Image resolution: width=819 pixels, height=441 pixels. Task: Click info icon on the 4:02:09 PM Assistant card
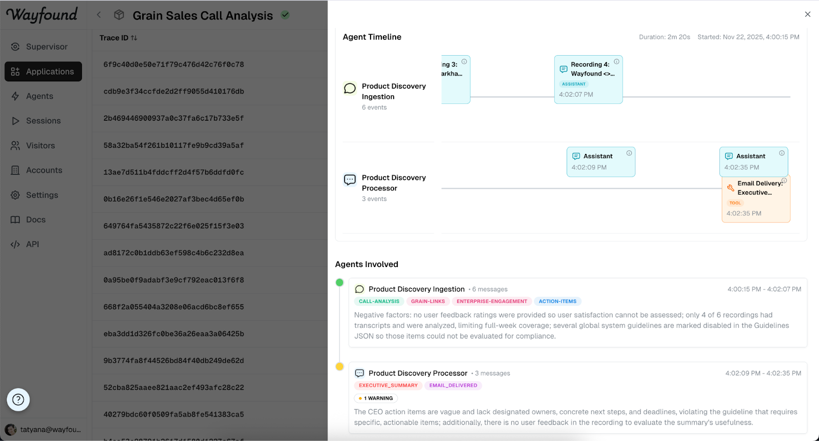pos(629,153)
